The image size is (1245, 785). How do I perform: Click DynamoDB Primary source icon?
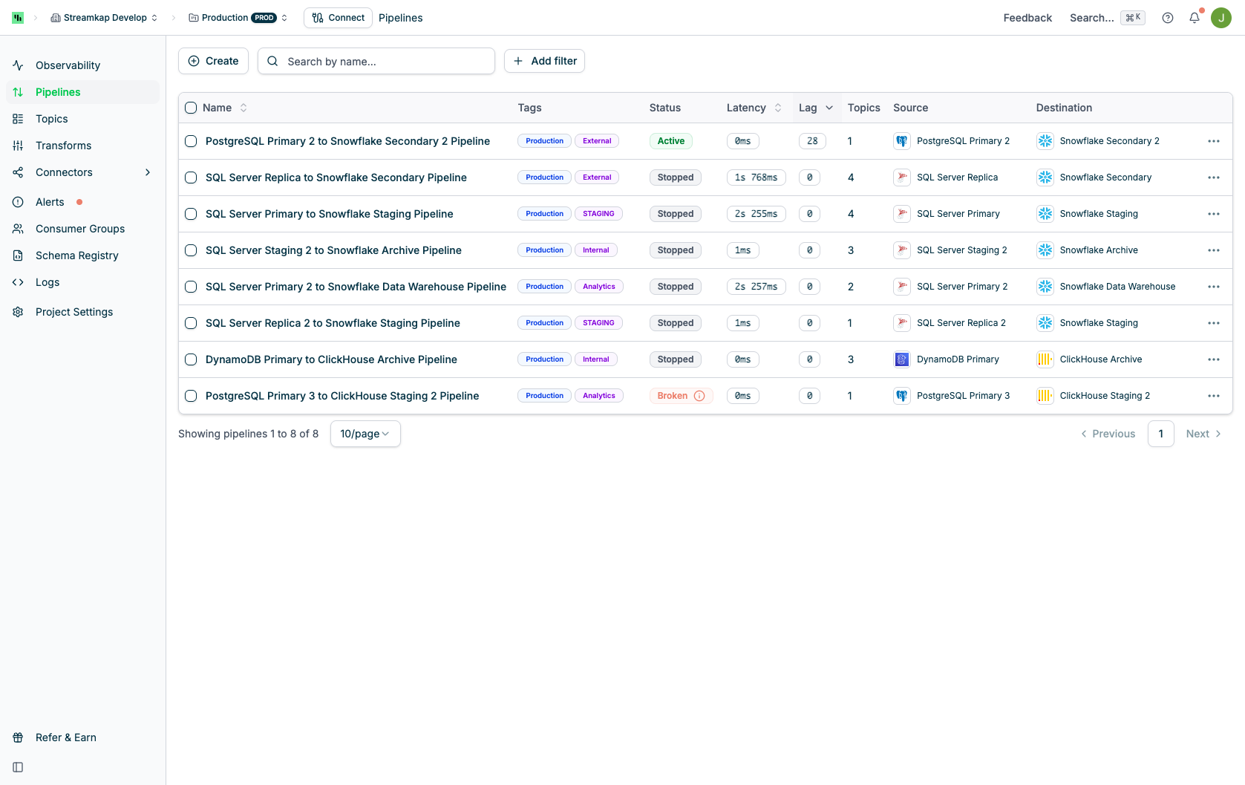902,359
